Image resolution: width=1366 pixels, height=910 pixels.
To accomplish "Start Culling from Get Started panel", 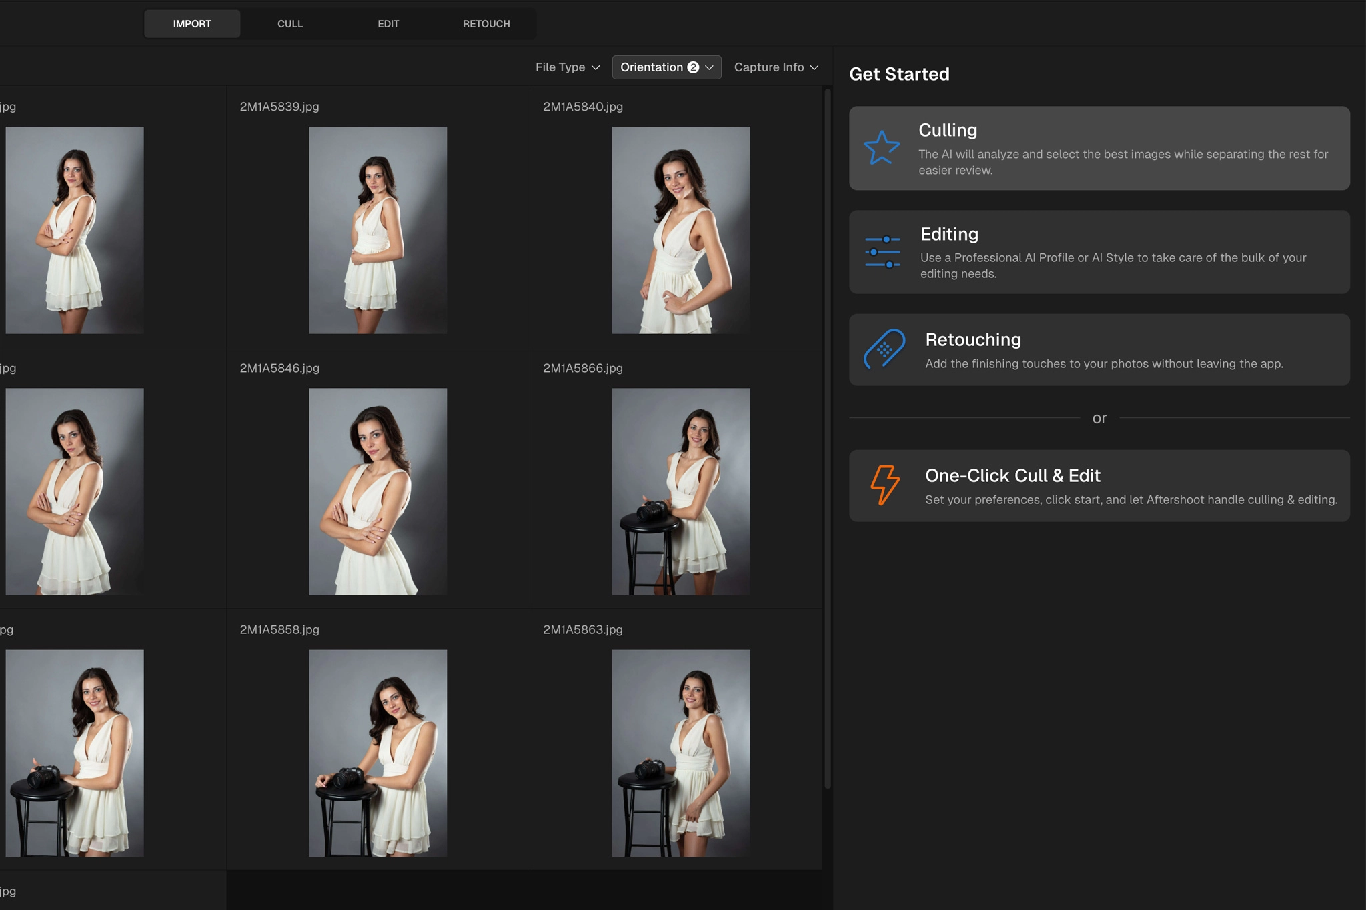I will pos(1099,148).
